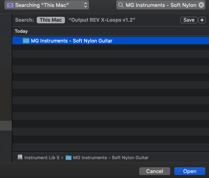Click Instrument Lib 5 in path bar
The width and height of the screenshot is (209, 178).
click(42, 158)
